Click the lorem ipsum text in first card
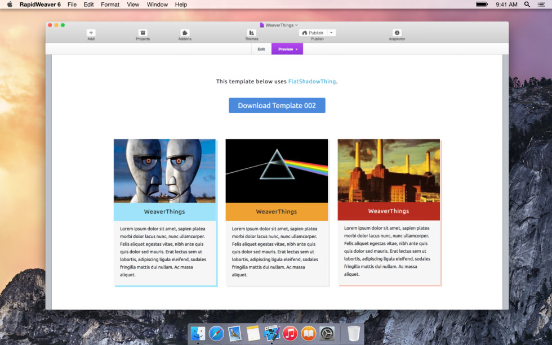 point(163,252)
